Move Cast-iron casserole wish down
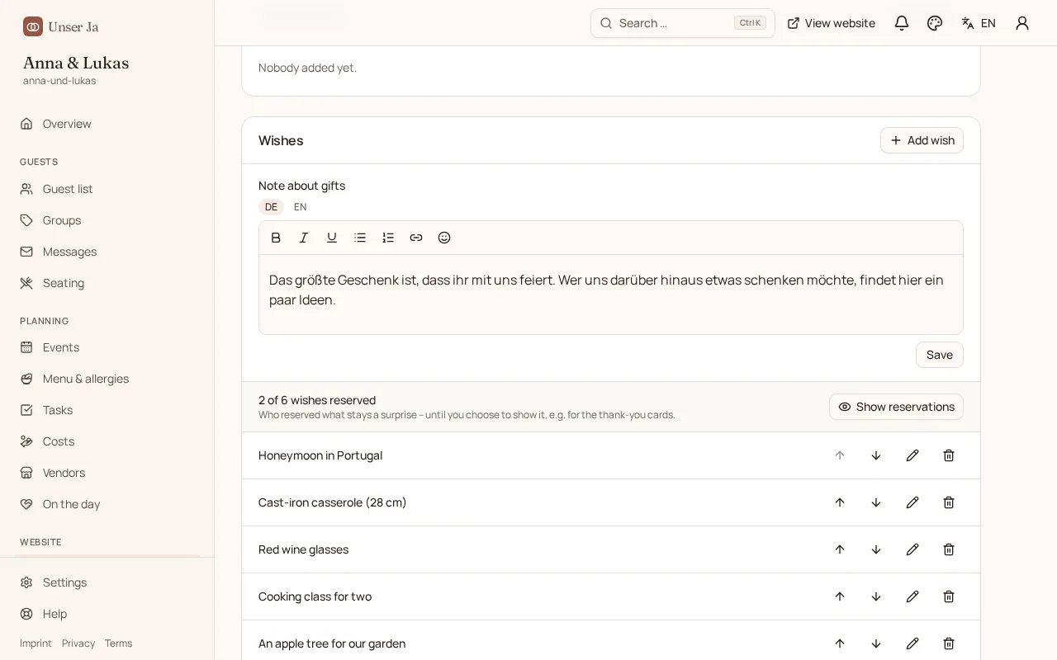 pos(876,502)
